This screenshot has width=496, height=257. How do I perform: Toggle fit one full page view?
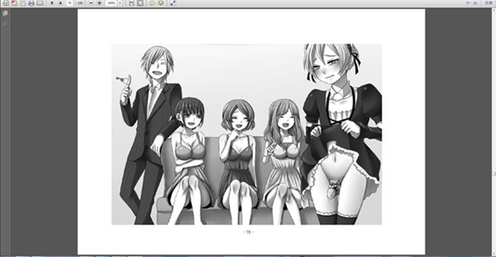pos(139,3)
